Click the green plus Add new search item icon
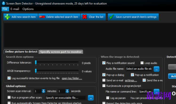176x104 pixels. [x=7, y=17]
